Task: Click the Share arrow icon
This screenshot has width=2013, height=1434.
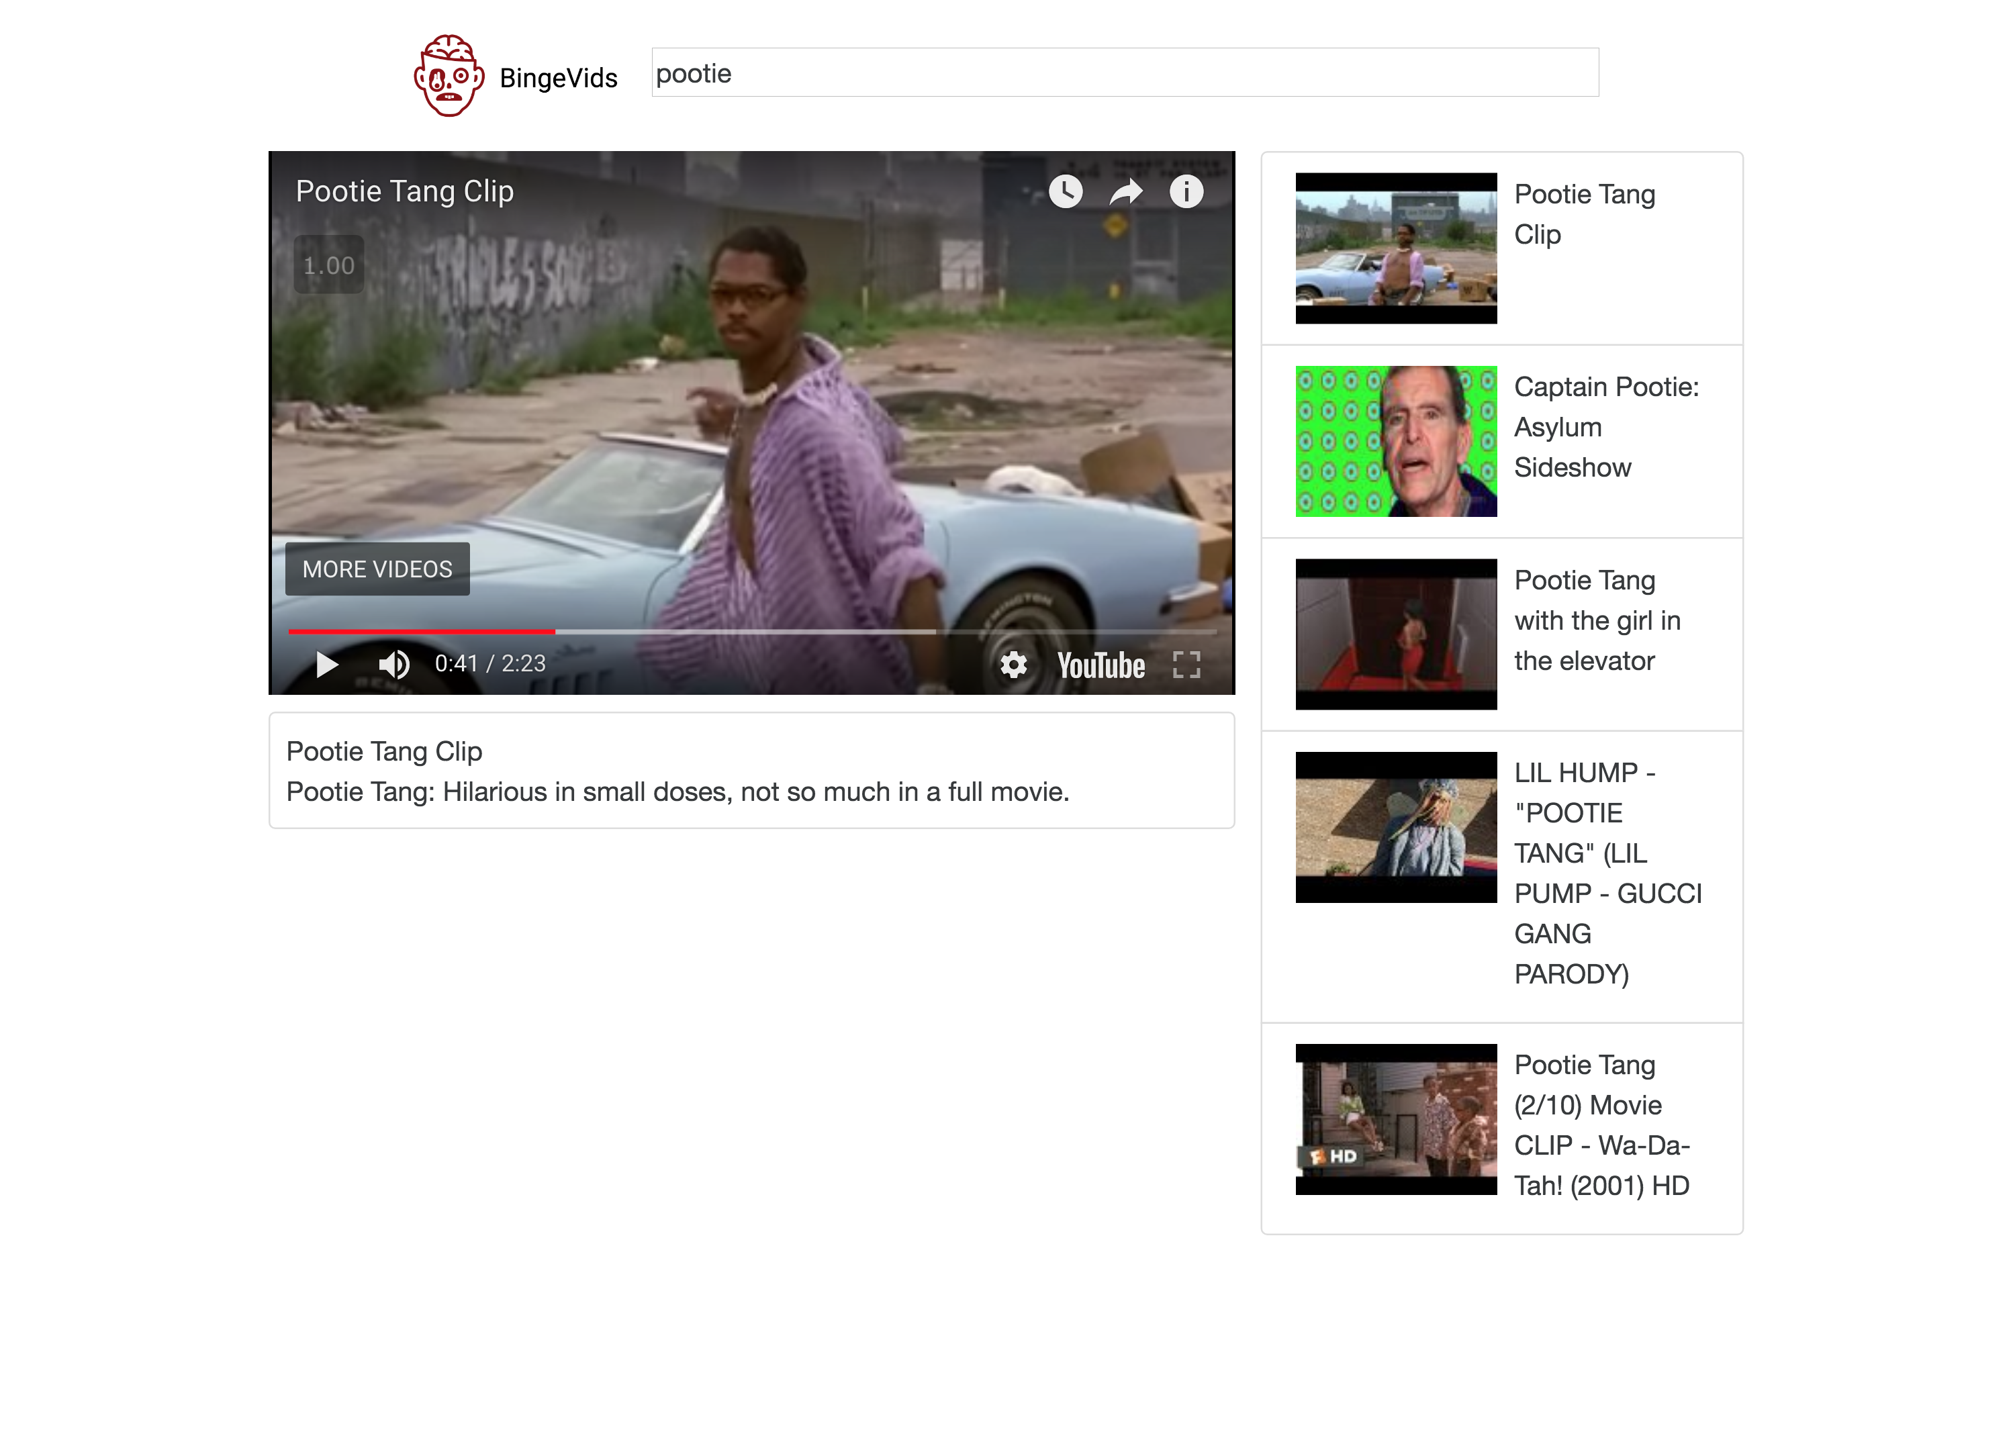Action: pyautogui.click(x=1126, y=191)
